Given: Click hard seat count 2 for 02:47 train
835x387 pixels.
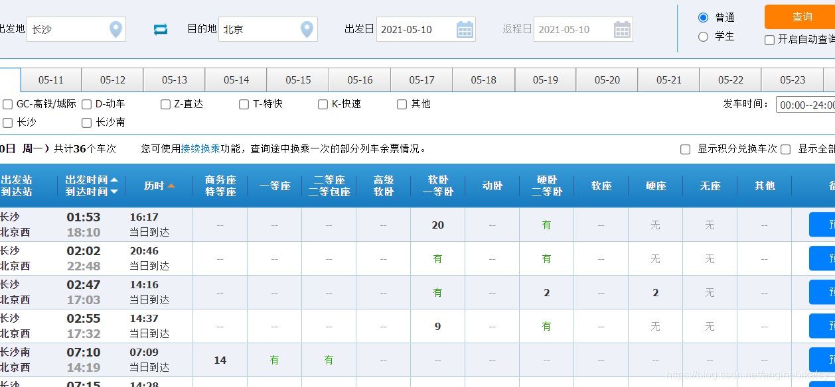Looking at the screenshot, I should (x=656, y=293).
